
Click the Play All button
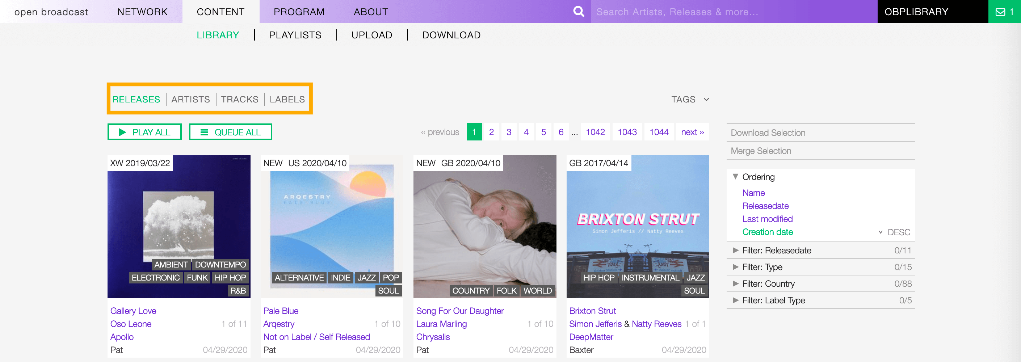(145, 132)
